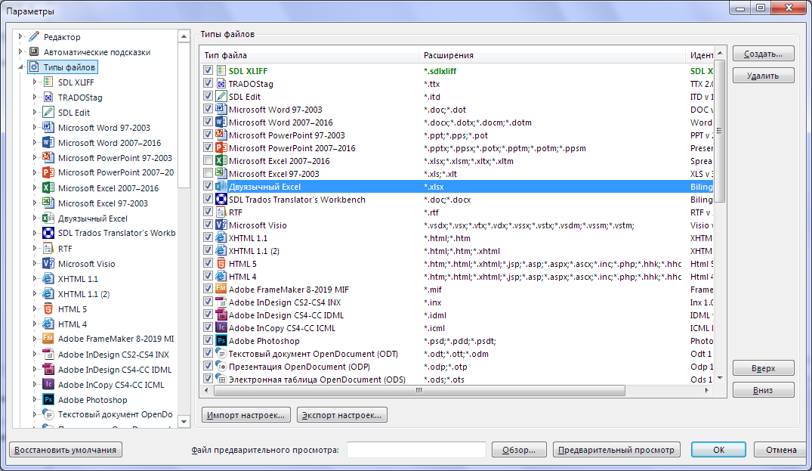Collapse the Типы файлов tree node
This screenshot has height=471, width=812.
tap(20, 67)
